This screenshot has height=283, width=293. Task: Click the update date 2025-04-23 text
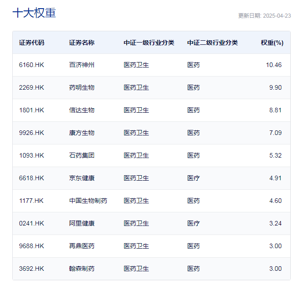tap(264, 15)
